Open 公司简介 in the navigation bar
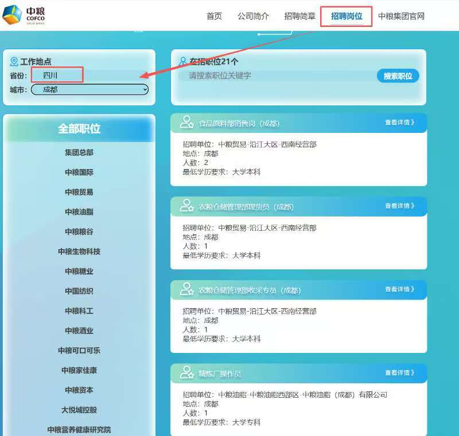Image resolution: width=459 pixels, height=436 pixels. 253,16
